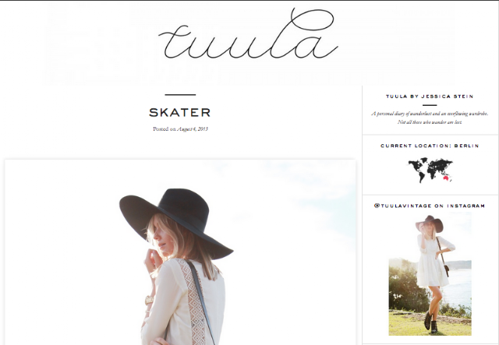Click the 'Posted on' text
The image size is (499, 345).
click(x=165, y=129)
